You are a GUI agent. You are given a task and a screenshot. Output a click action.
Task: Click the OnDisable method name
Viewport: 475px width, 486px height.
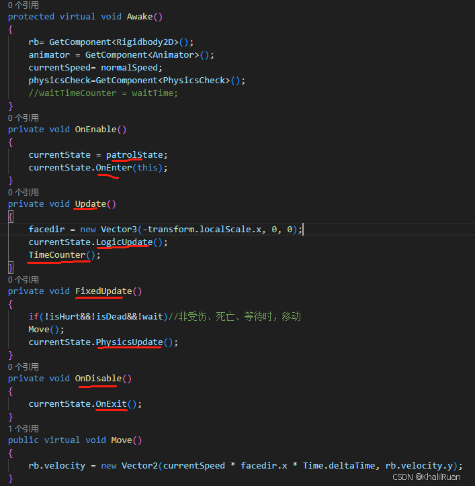98,379
